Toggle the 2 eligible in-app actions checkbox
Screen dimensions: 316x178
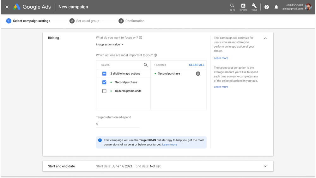pyautogui.click(x=104, y=74)
